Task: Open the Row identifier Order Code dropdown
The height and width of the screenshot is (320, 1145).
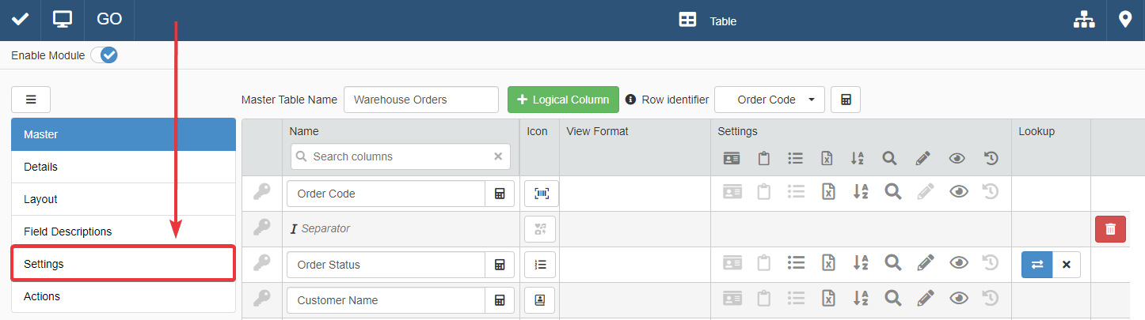Action: [770, 100]
